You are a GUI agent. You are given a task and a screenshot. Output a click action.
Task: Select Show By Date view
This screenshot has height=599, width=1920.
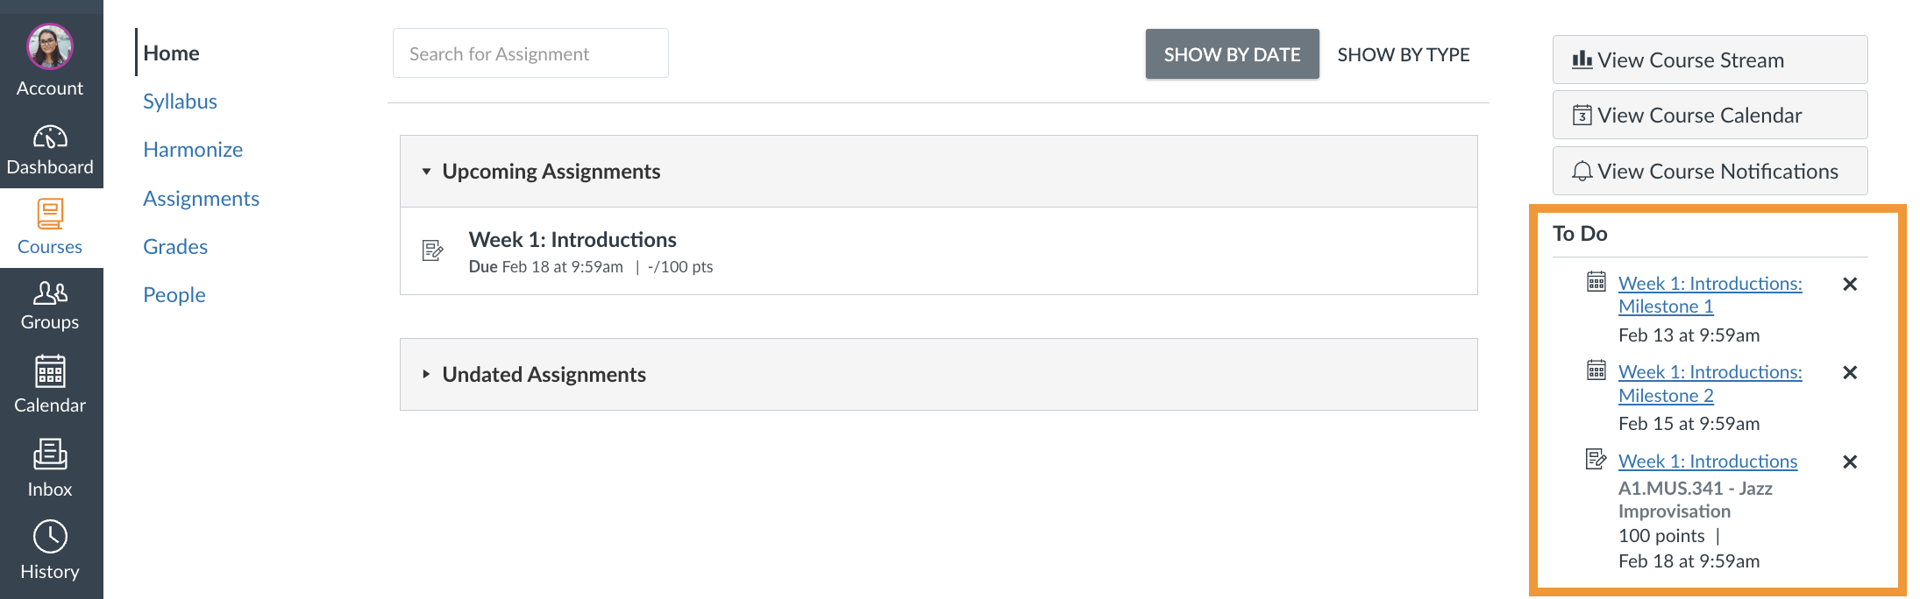coord(1232,54)
